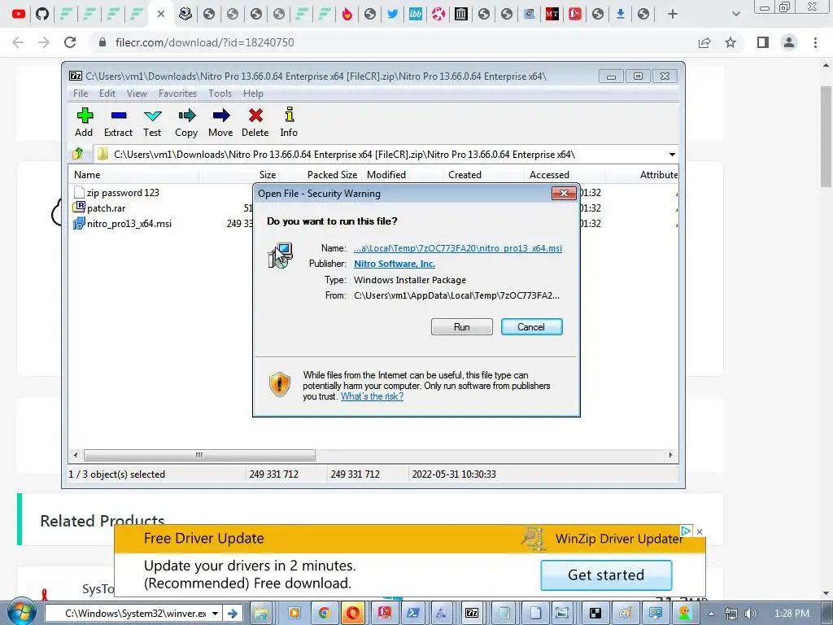Click Run in the Security Warning dialog
833x625 pixels.
[x=462, y=327]
